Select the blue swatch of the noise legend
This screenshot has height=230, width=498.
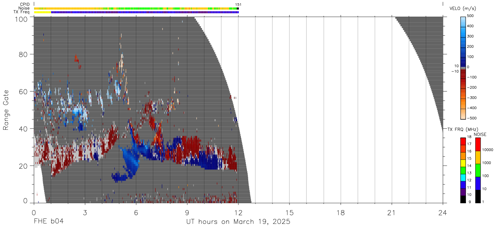coord(478,183)
